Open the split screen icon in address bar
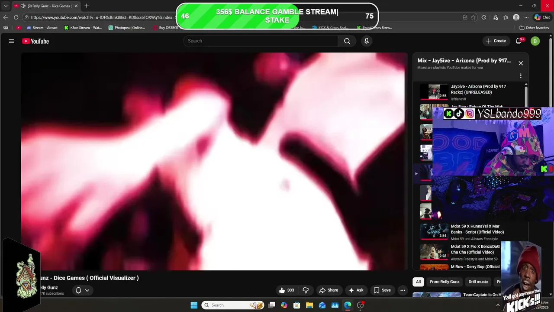 click(x=465, y=17)
